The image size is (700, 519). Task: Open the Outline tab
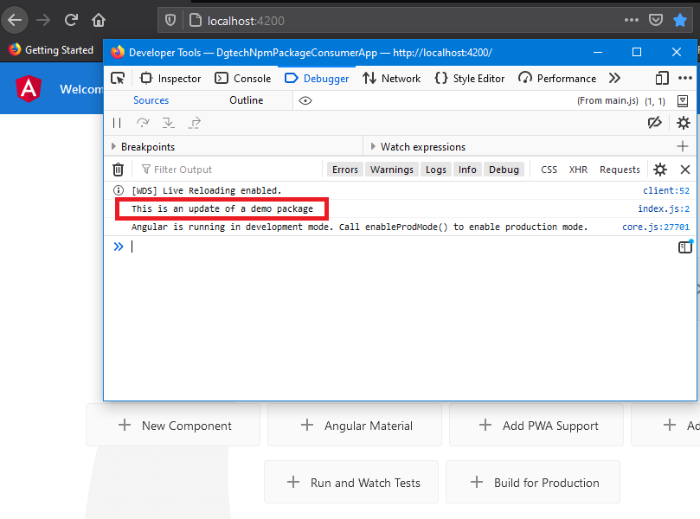click(x=246, y=100)
